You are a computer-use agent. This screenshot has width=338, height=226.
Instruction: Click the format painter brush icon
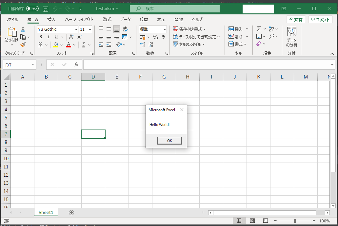click(23, 45)
